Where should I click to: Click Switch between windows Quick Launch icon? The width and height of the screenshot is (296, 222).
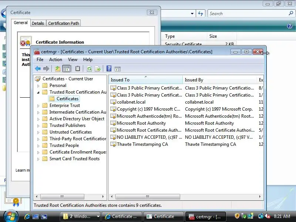(x=44, y=216)
